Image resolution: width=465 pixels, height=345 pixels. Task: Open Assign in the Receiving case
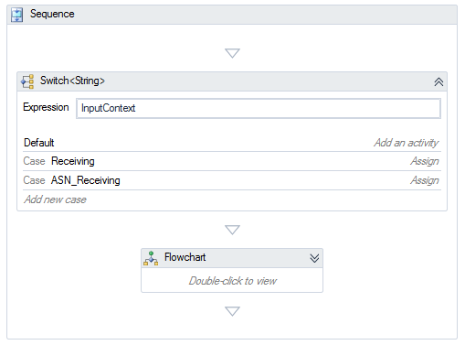425,161
